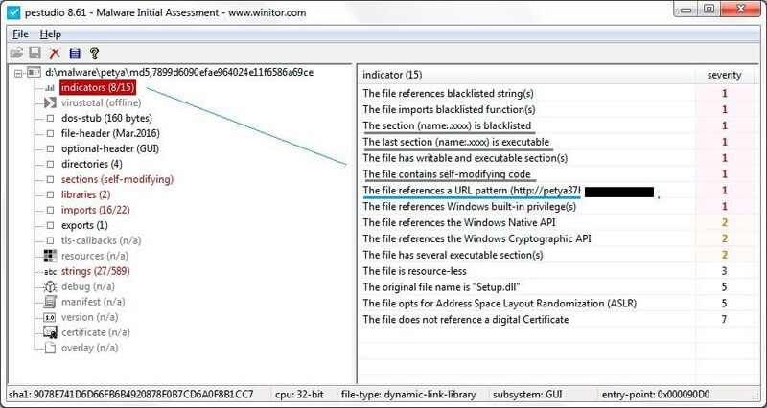The image size is (767, 408).
Task: Toggle the checkbox beside exports
Action: pyautogui.click(x=50, y=225)
